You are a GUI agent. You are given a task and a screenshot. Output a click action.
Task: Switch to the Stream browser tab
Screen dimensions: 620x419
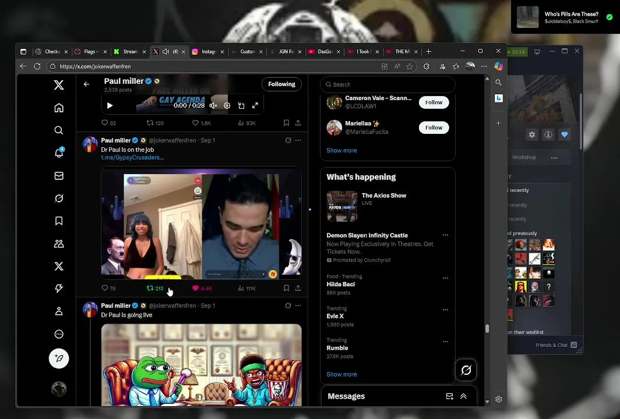[x=130, y=52]
